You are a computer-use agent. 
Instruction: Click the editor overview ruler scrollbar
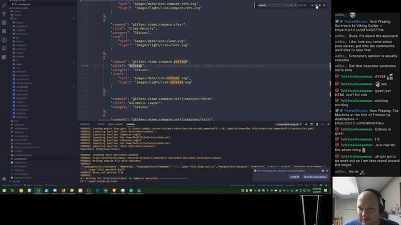tap(330, 61)
